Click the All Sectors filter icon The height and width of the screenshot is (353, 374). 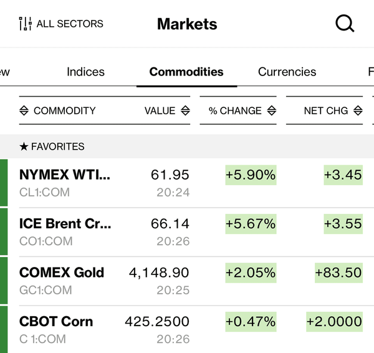25,24
